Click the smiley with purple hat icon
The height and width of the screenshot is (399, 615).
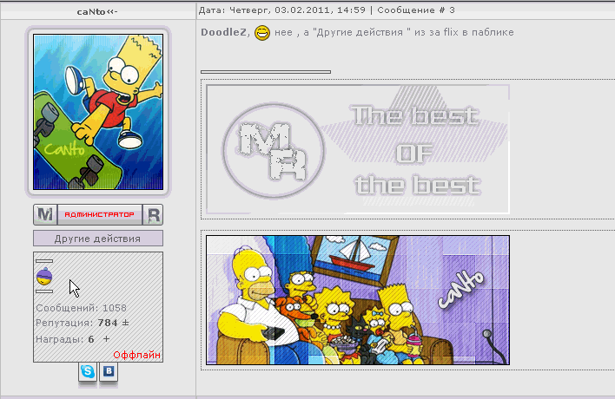44,277
